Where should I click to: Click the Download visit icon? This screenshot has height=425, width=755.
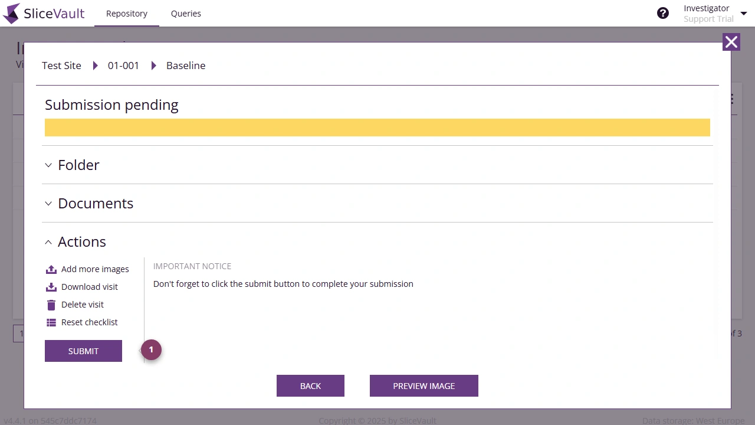(51, 287)
